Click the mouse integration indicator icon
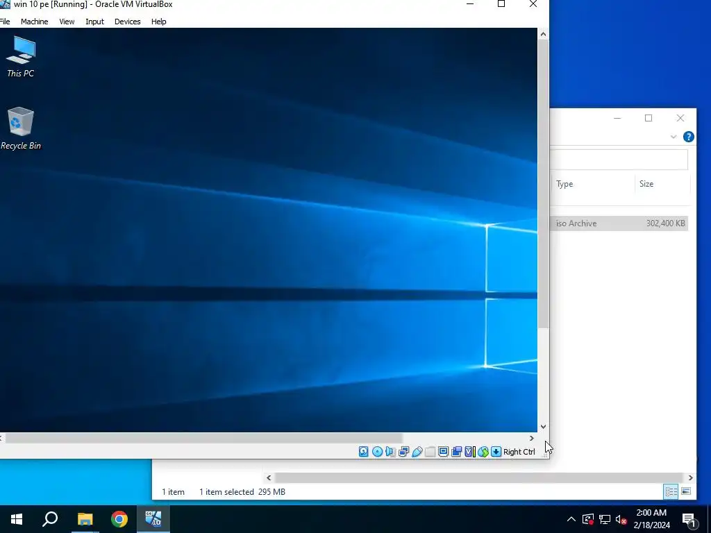The width and height of the screenshot is (711, 533). point(483,451)
